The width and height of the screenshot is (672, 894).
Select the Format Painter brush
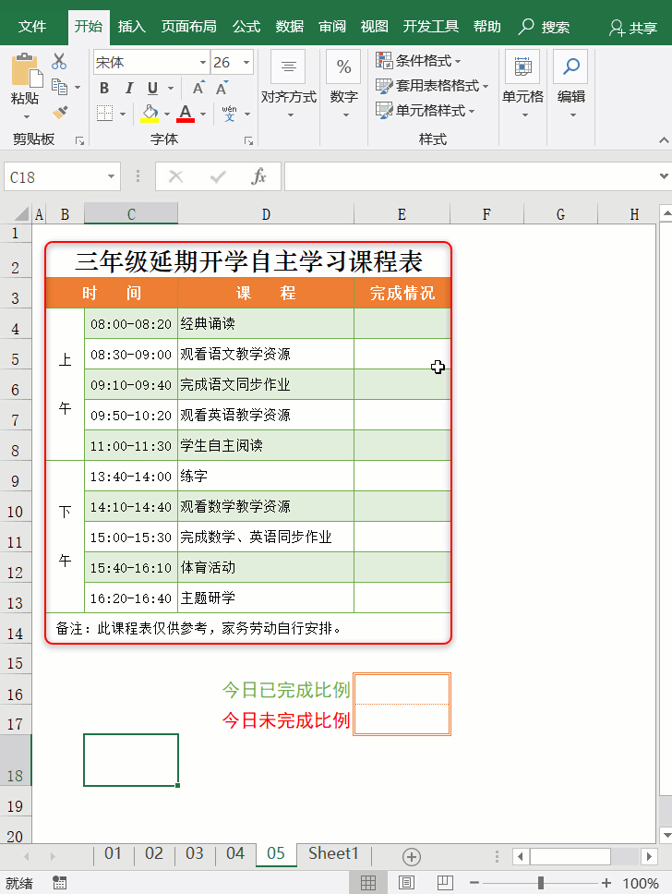pyautogui.click(x=60, y=113)
